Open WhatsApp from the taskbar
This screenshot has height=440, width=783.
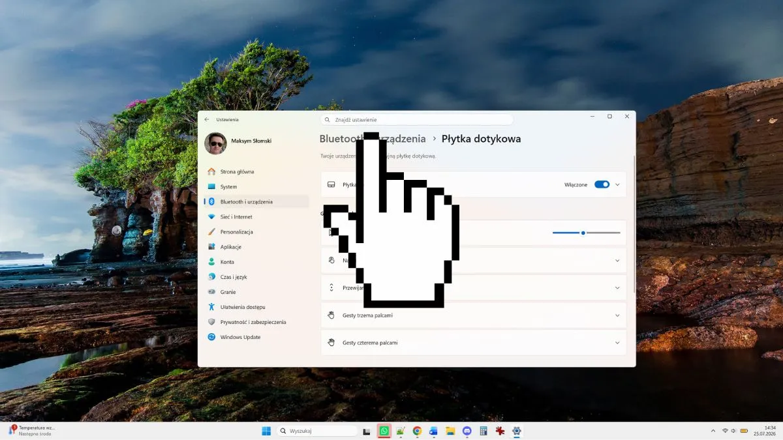tap(384, 431)
